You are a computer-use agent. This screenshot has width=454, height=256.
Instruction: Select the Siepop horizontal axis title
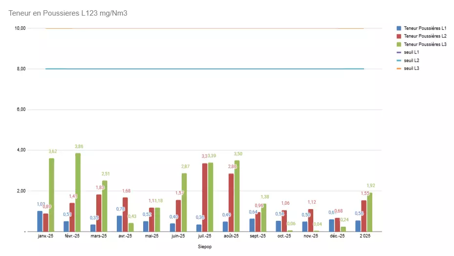coord(205,247)
